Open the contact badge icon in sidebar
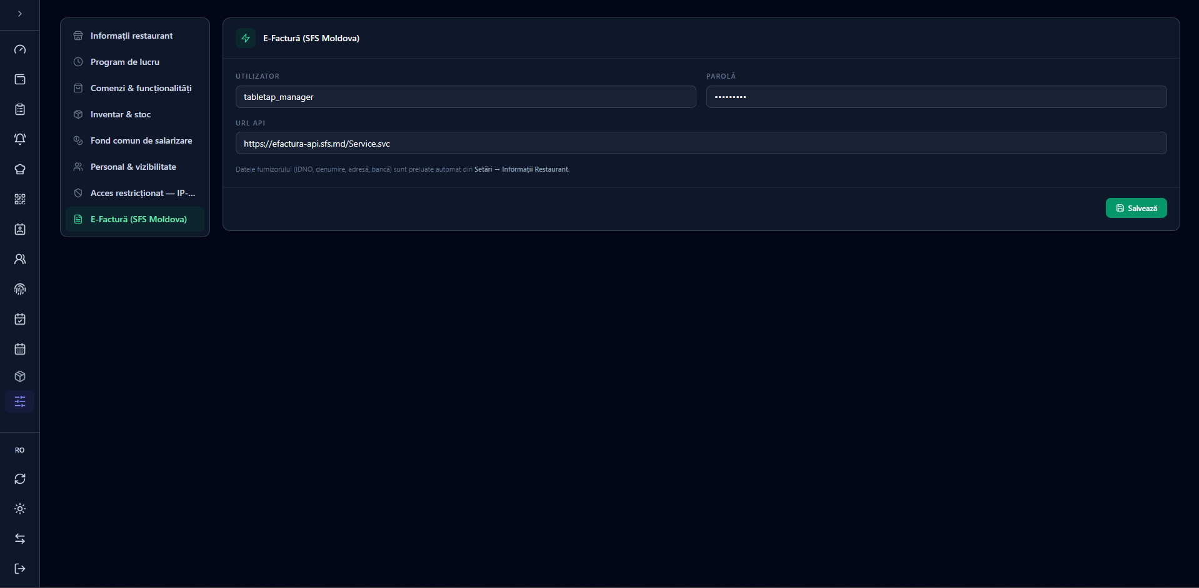This screenshot has width=1199, height=588. [20, 229]
